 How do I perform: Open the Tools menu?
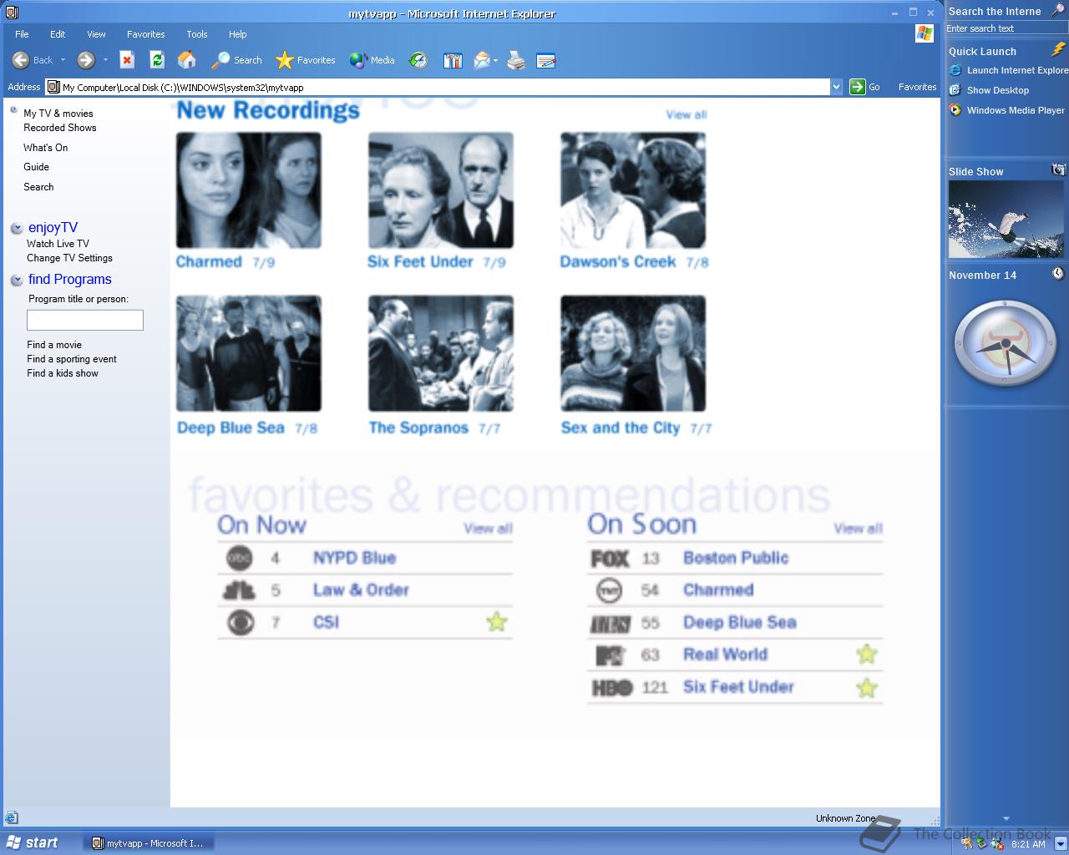point(197,34)
